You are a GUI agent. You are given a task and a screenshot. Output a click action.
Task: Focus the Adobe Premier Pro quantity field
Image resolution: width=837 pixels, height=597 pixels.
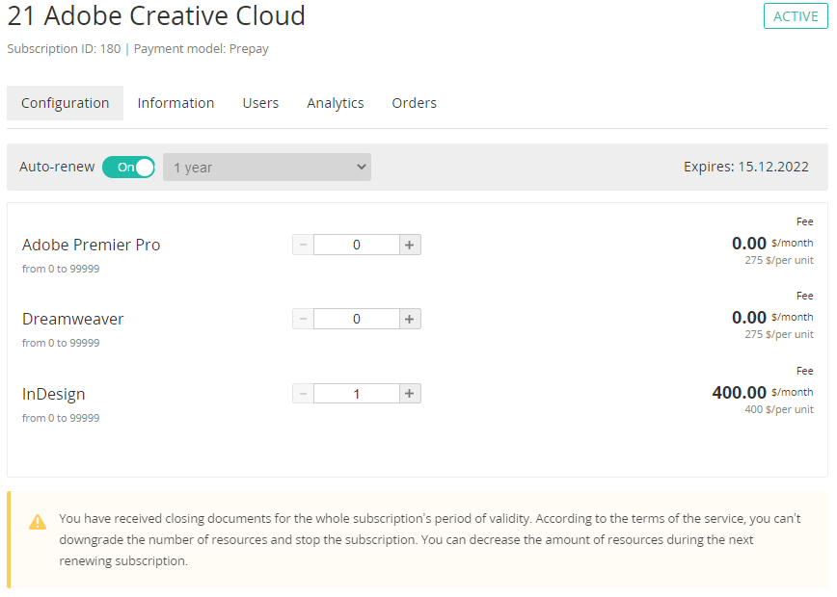[357, 246]
